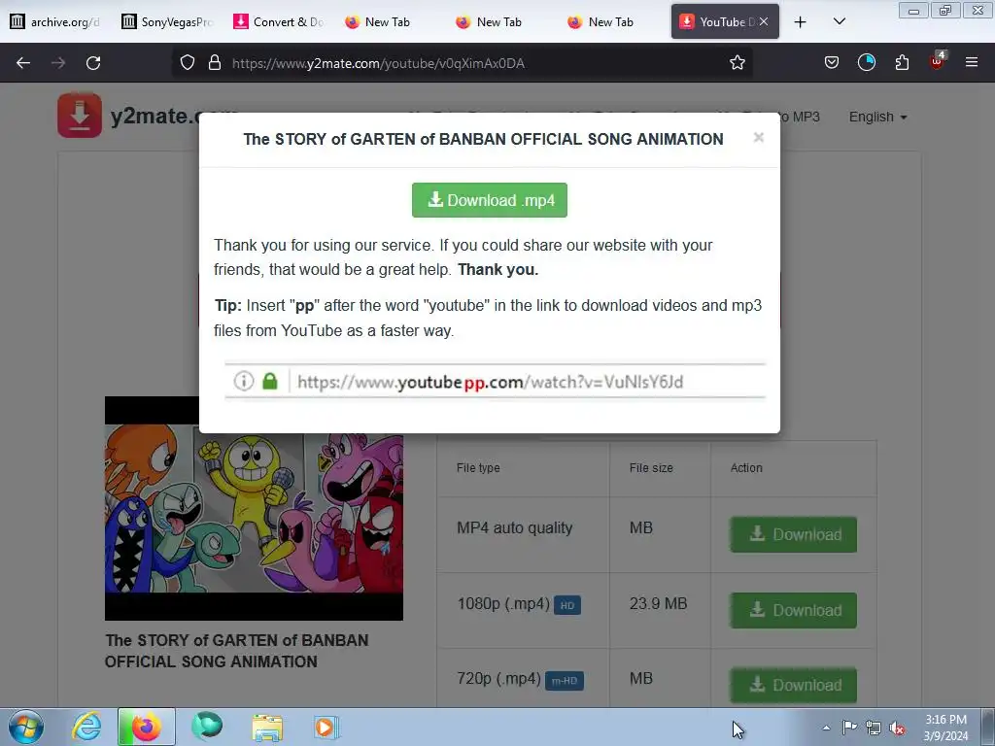Image resolution: width=995 pixels, height=746 pixels.
Task: Switch to the SonyVegasPro tab
Action: (167, 22)
